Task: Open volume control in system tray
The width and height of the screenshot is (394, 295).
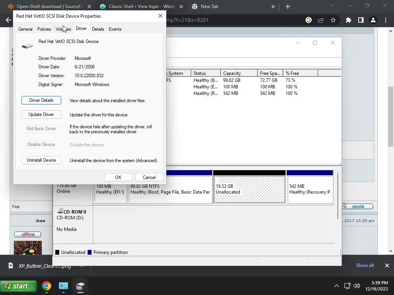Action: tap(357, 286)
